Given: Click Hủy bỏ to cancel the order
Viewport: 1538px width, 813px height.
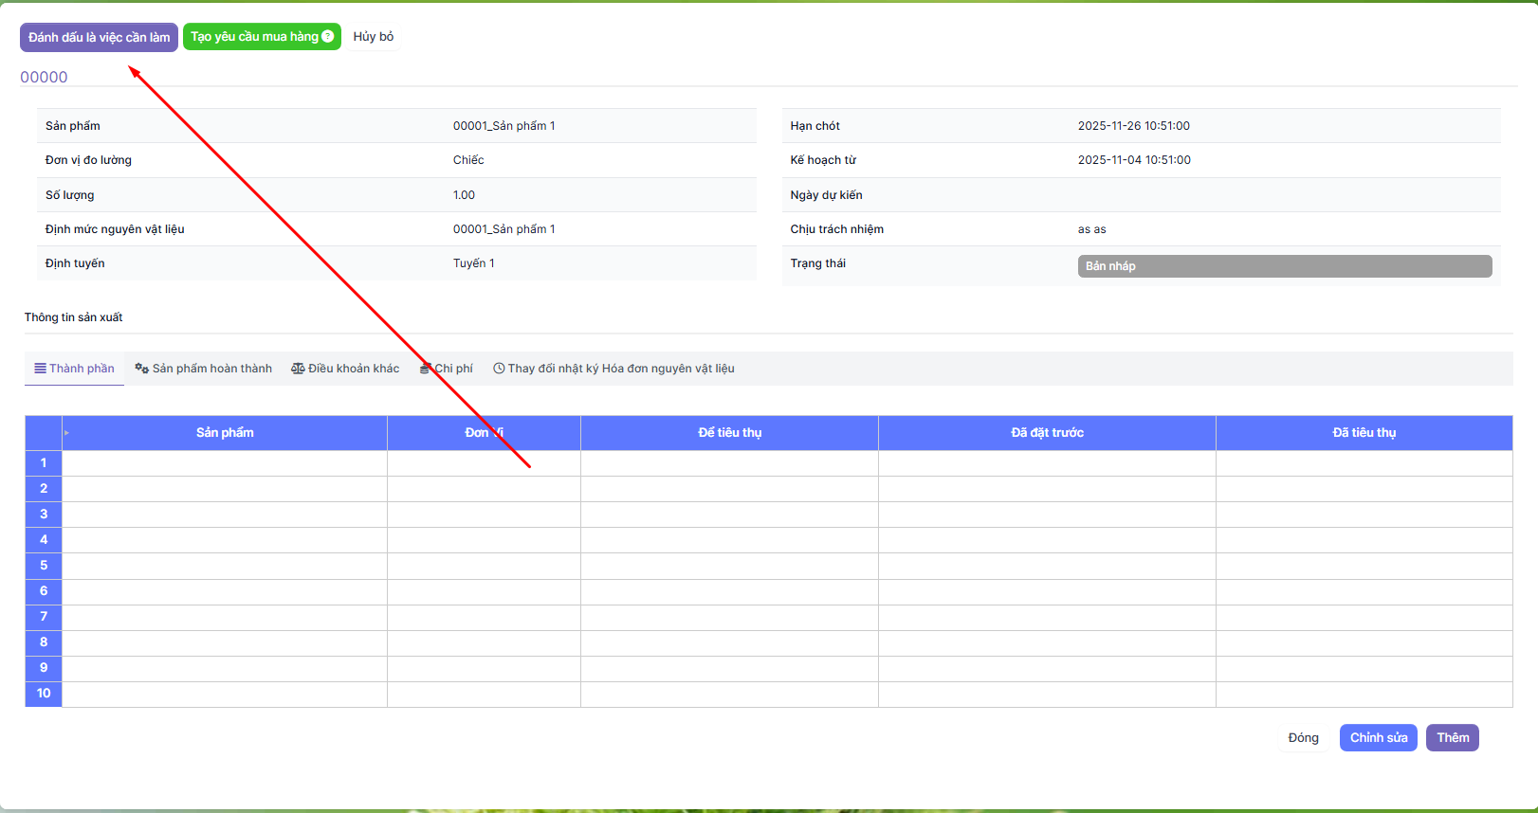Looking at the screenshot, I should [x=374, y=37].
